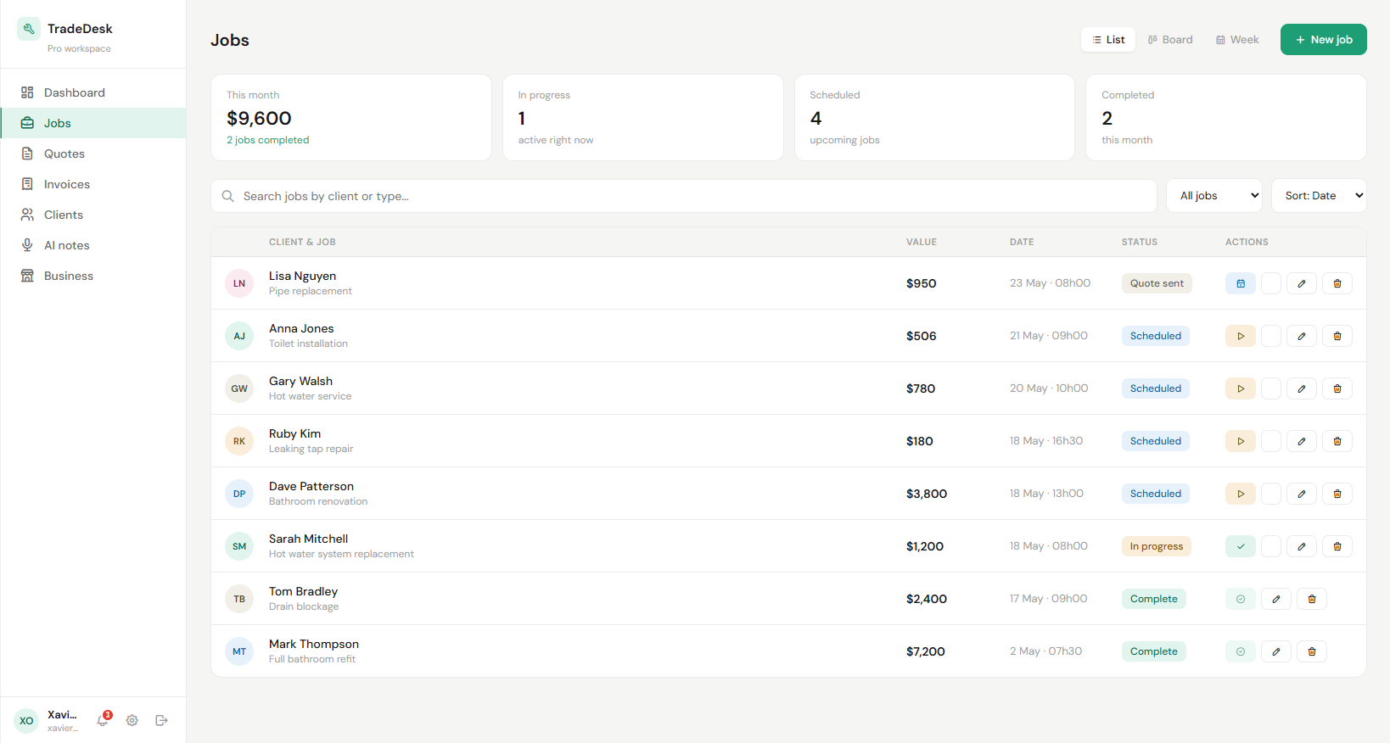Open the All jobs filter dropdown
Screen dimensions: 1390x743
pos(1214,196)
